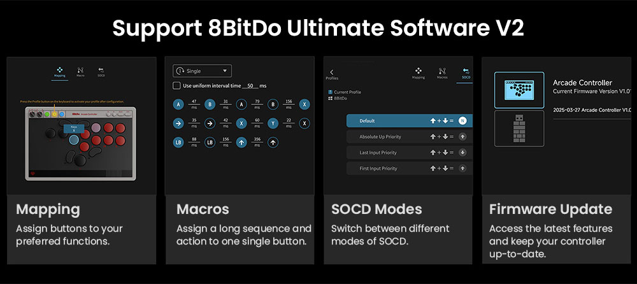The image size is (637, 284).
Task: Enable the uniform interval time checkbox
Action: coord(176,85)
